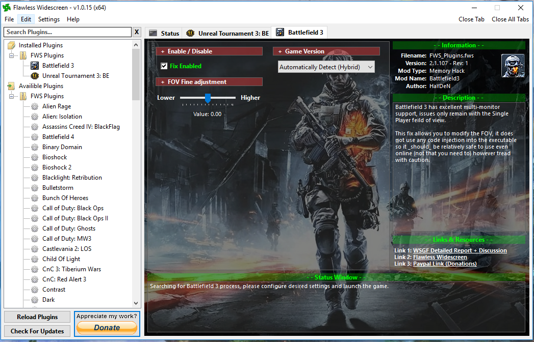Select the Battlefield 3 tab
This screenshot has height=342, width=534.
[x=299, y=32]
